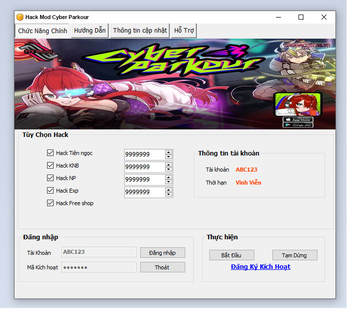The width and height of the screenshot is (347, 309).
Task: Decrease Hack Tiên ngọc value with down arrow
Action: click(169, 157)
